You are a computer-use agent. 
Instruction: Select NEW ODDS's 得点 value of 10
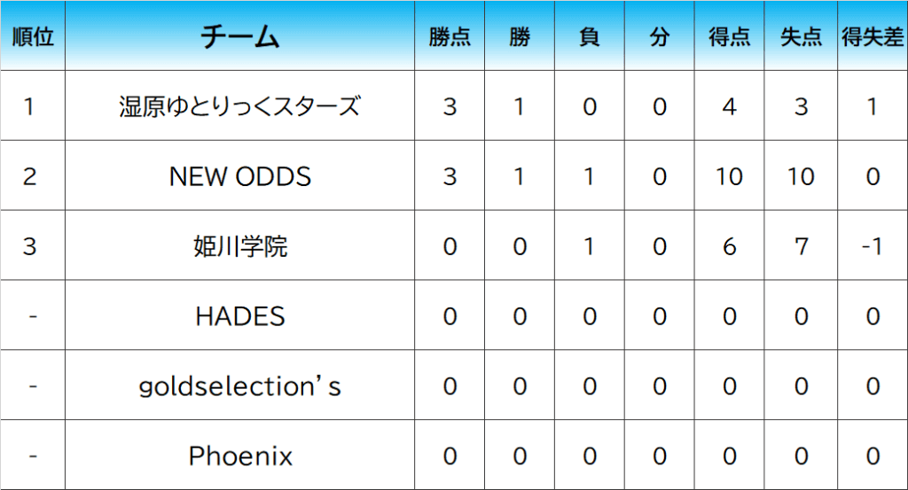729,176
